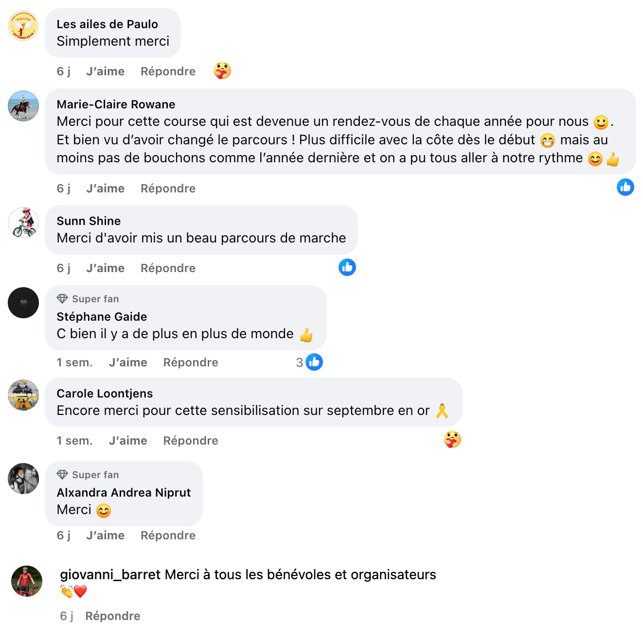Open Carole Loontjens' profile name link
Screen dimensions: 643x638
[105, 394]
